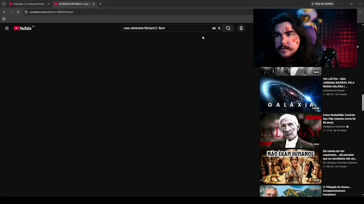The width and height of the screenshot is (364, 204).
Task: Focus the address bar URL
Action: 51,12
